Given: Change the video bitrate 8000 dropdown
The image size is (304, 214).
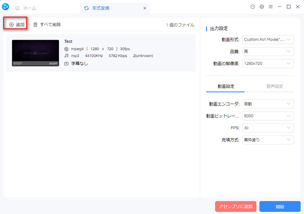Looking at the screenshot, I should 268,116.
